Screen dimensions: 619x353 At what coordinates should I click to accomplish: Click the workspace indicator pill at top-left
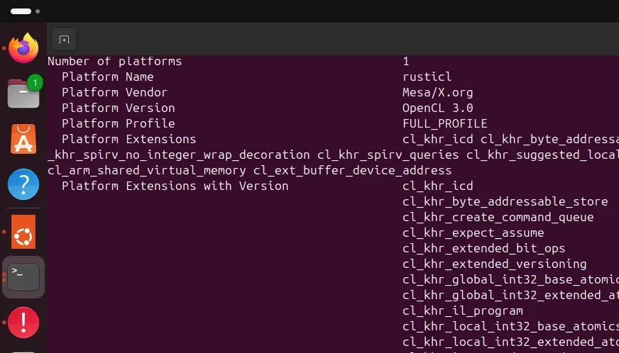(21, 11)
